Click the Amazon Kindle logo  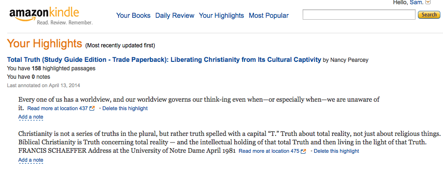coord(51,16)
